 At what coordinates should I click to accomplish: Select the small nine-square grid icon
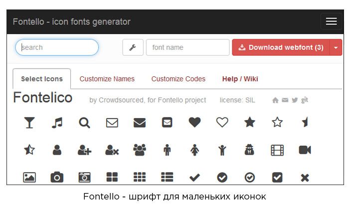(x=140, y=177)
